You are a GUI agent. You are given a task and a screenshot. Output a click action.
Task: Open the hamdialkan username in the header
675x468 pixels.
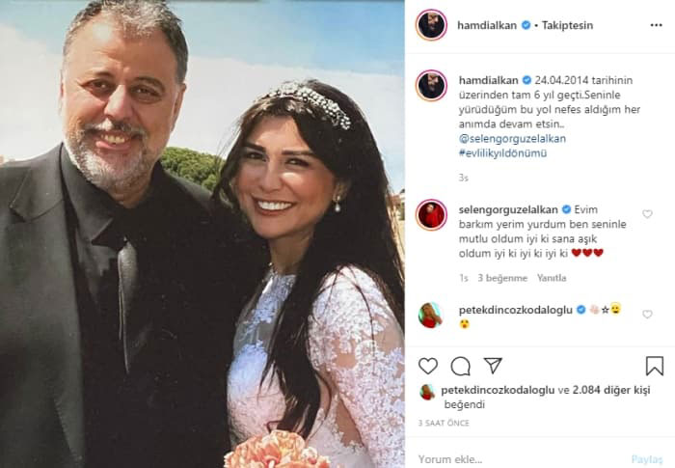coord(486,25)
